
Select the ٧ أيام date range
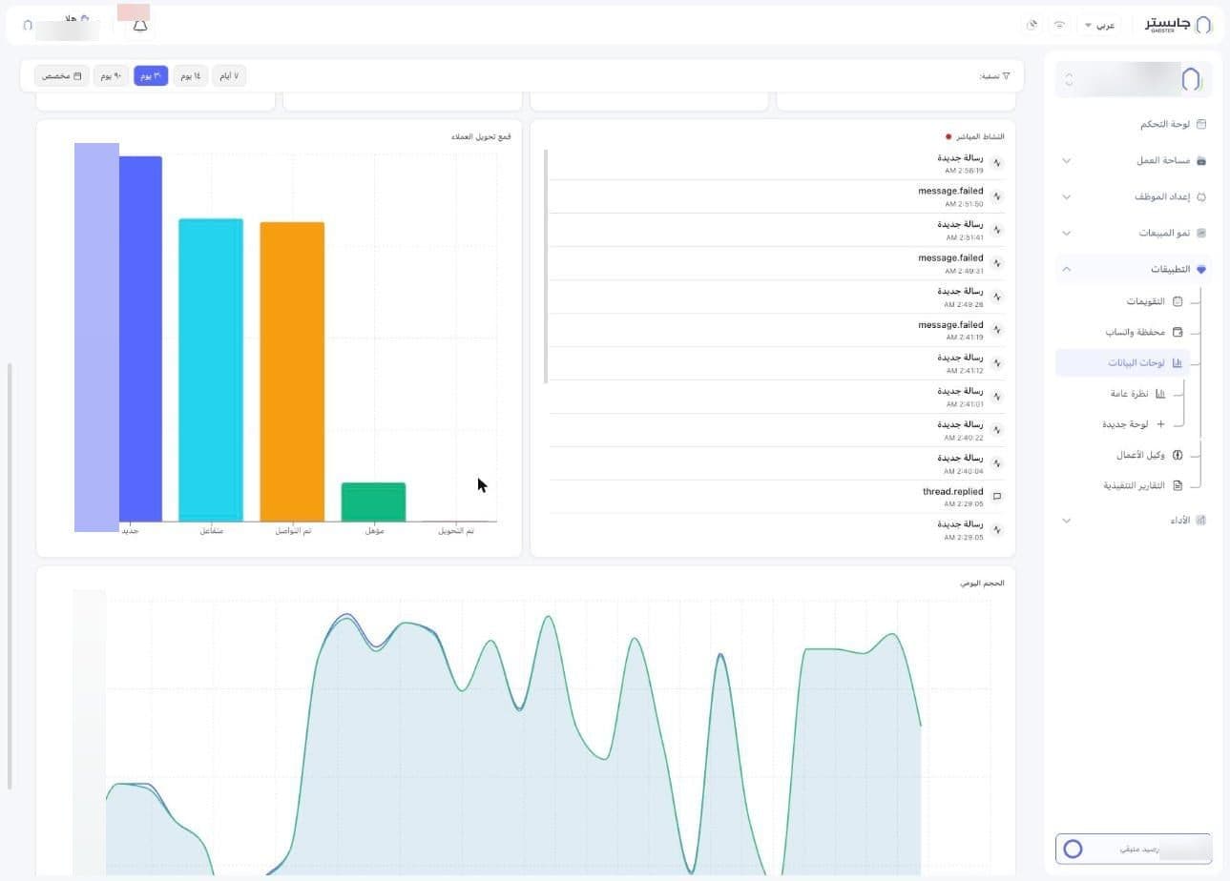(228, 75)
